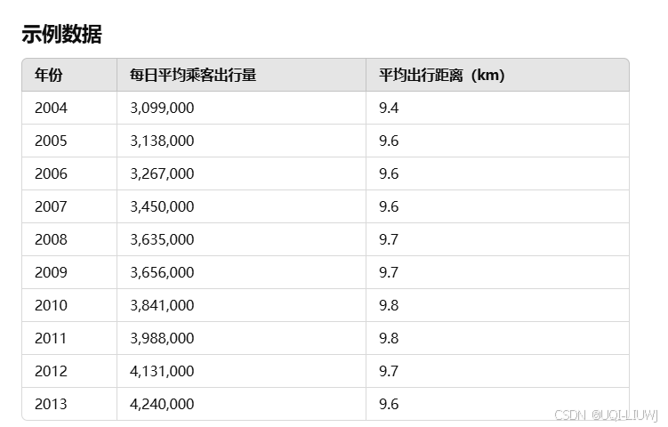The height and width of the screenshot is (427, 668).
Task: Select the 3,138,000 value cell
Action: tap(162, 141)
